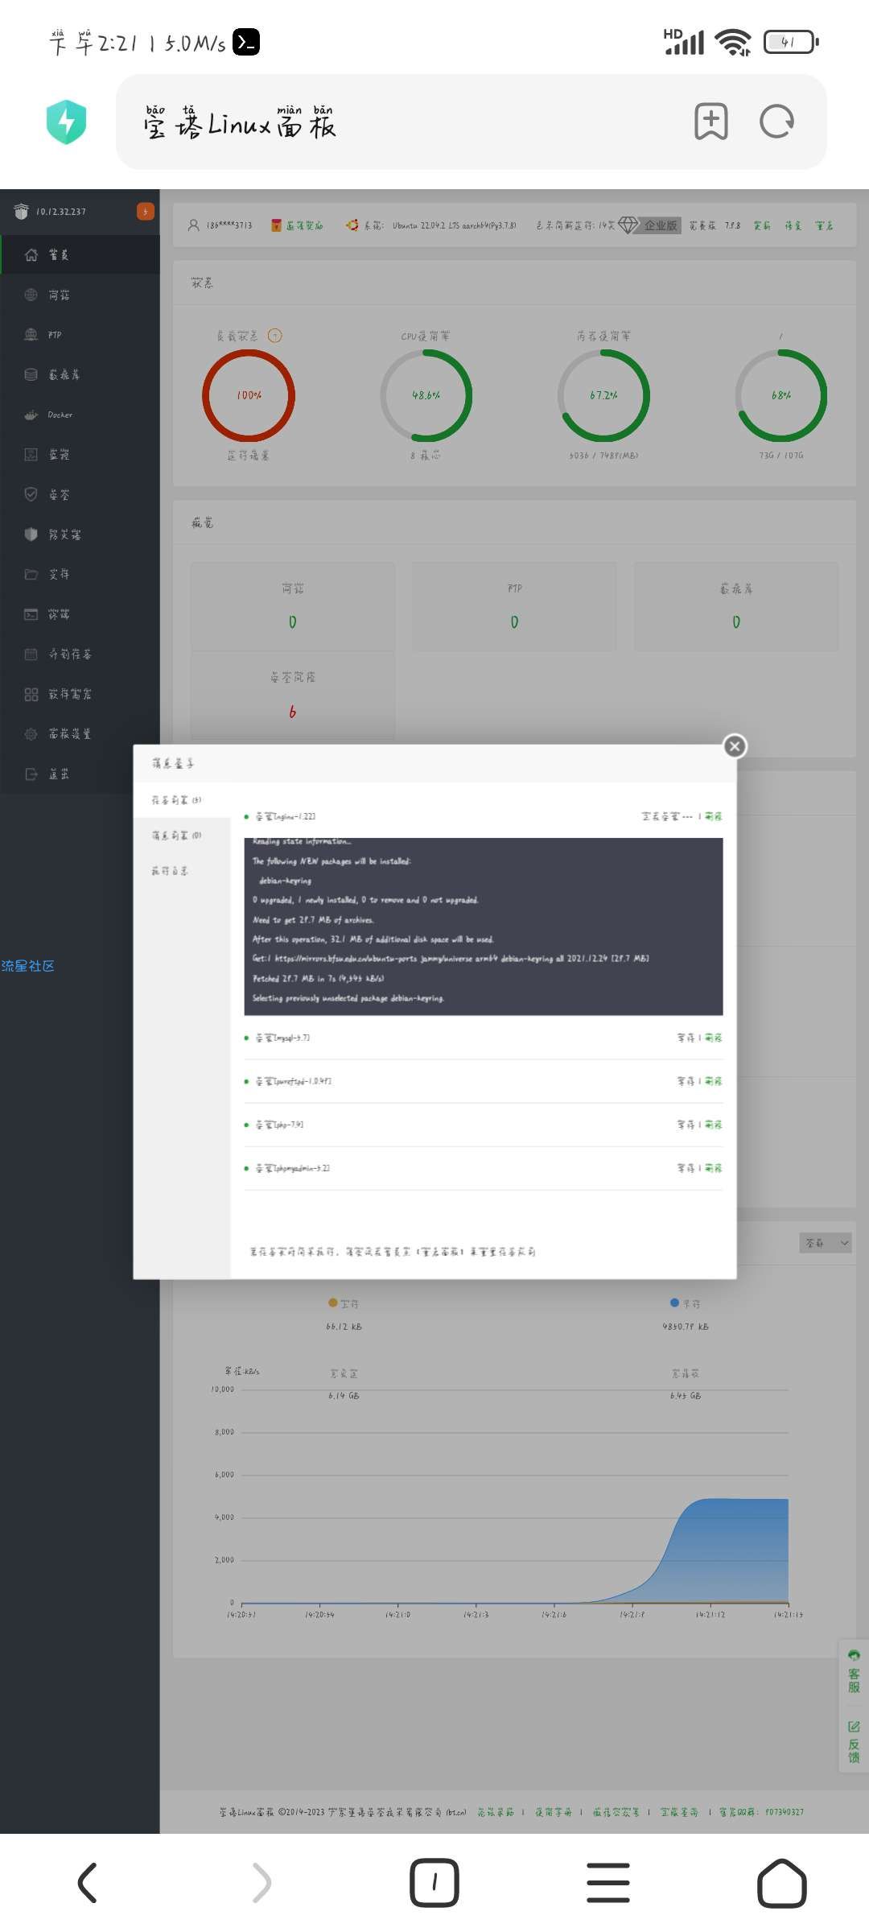Open the Terminal item in sidebar
869x1932 pixels.
point(80,614)
